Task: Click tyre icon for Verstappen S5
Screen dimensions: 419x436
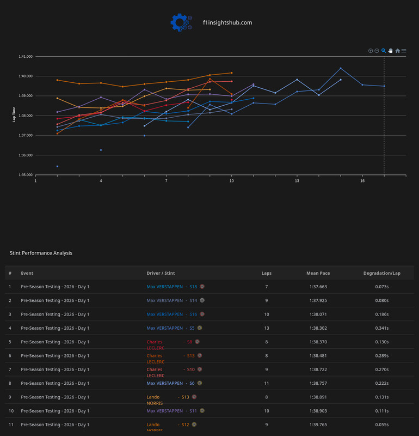Action: [200, 328]
